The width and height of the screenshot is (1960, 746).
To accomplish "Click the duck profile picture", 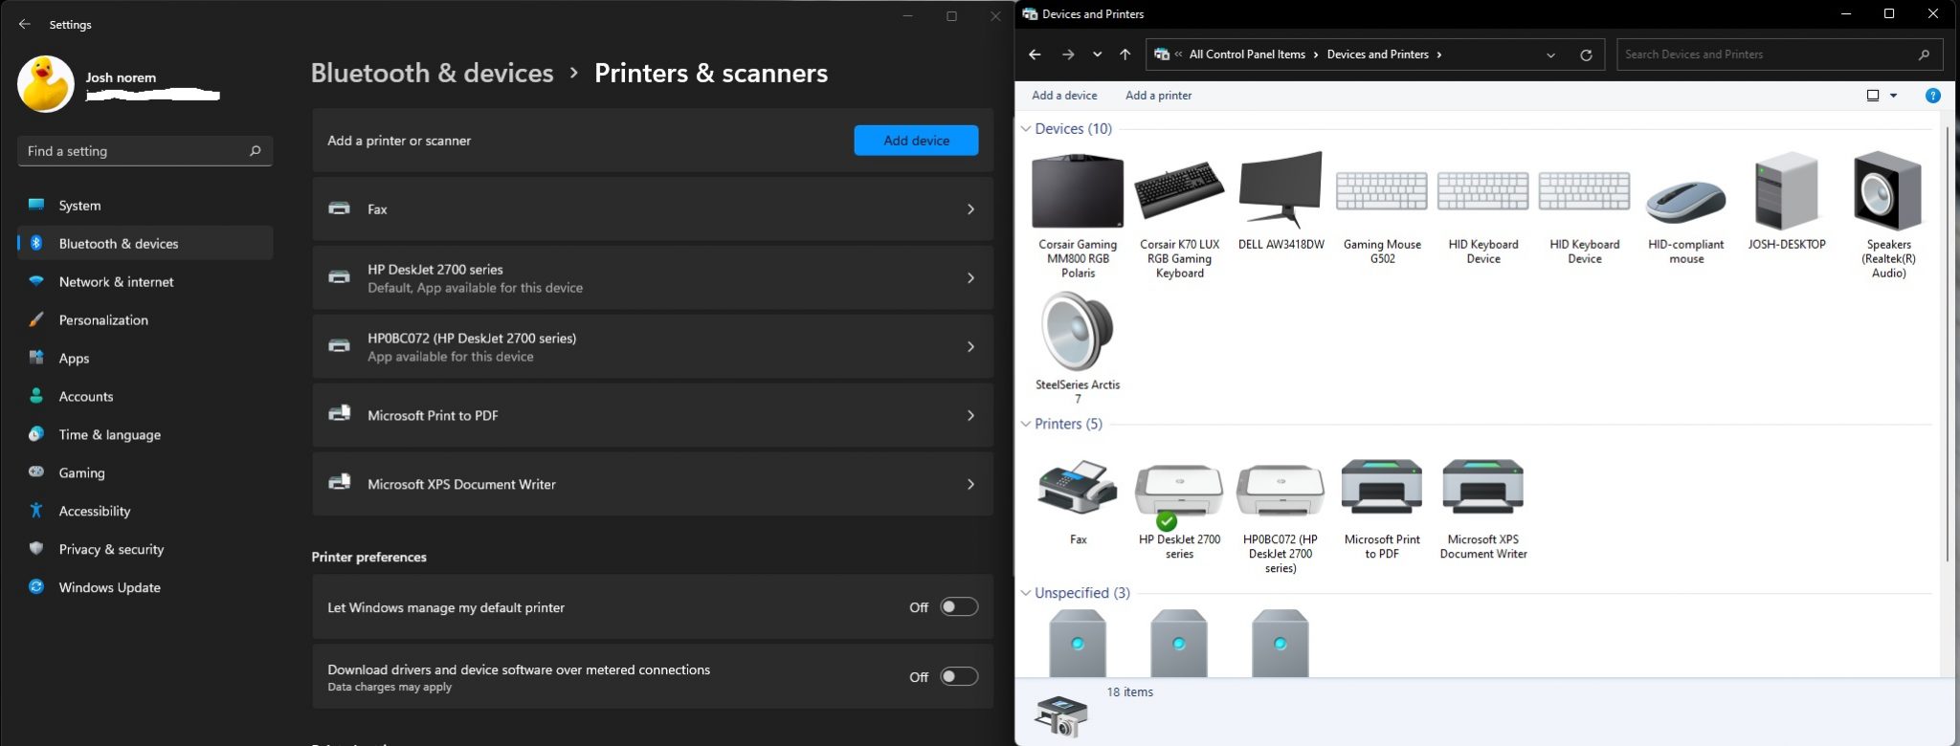I will [x=45, y=84].
